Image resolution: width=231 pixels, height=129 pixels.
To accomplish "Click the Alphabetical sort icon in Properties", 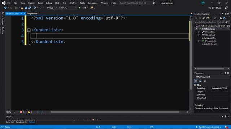I will click(200, 81).
